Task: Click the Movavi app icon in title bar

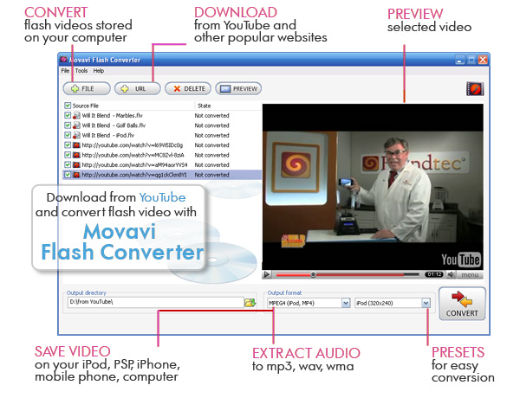Action: tap(64, 60)
